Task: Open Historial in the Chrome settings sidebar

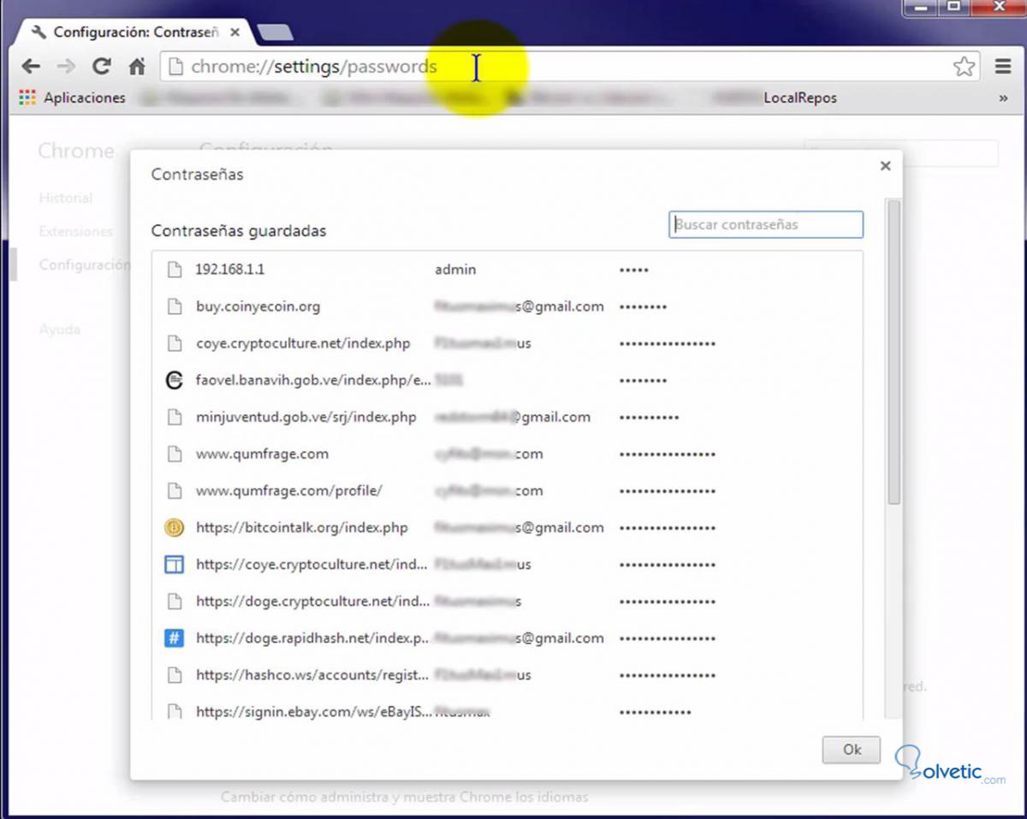Action: coord(65,198)
